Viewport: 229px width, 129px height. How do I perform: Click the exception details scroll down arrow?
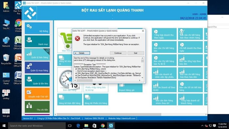click(x=142, y=78)
